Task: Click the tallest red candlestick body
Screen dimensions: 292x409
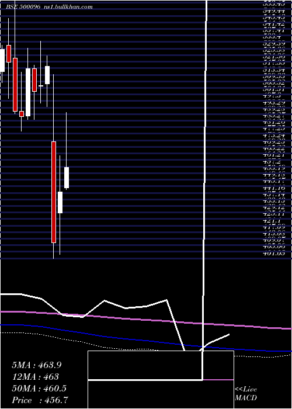Action: [x=54, y=192]
